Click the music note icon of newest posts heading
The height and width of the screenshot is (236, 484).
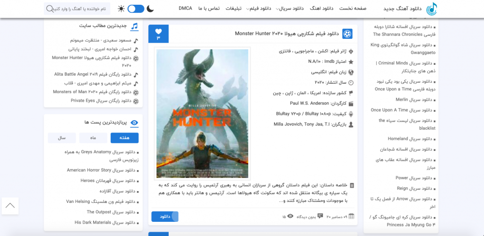(x=134, y=26)
